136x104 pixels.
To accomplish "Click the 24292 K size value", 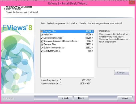I will coord(89,44).
